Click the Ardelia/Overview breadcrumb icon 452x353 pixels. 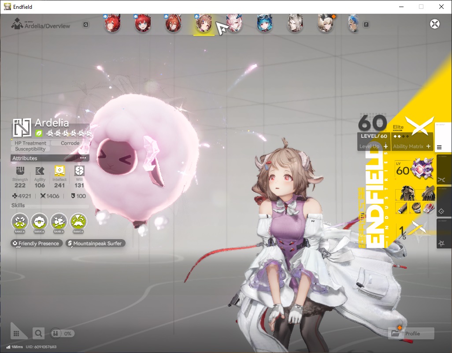17,24
